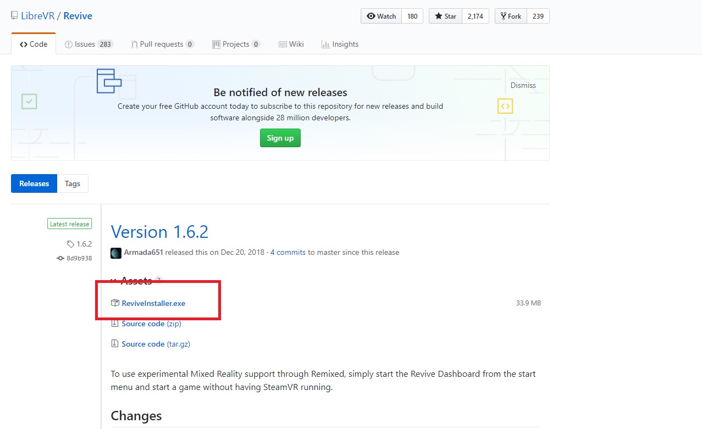Click the 33.9 MB file size text
The height and width of the screenshot is (429, 702).
(x=528, y=303)
